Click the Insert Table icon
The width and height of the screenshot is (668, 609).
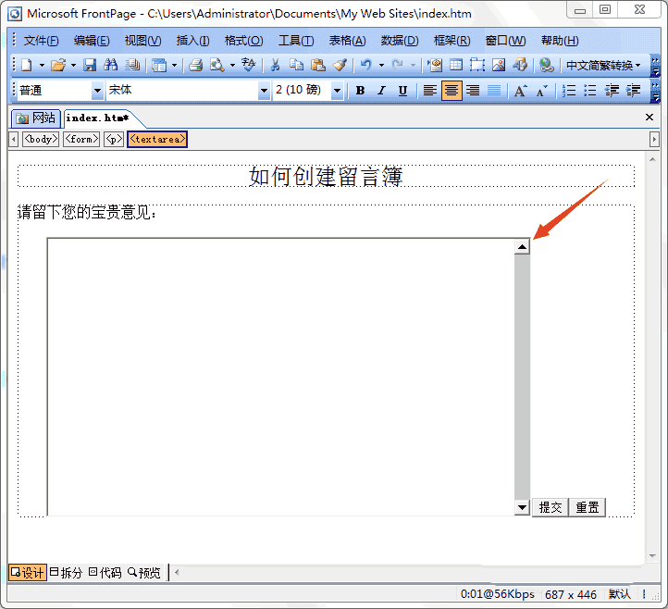point(456,65)
